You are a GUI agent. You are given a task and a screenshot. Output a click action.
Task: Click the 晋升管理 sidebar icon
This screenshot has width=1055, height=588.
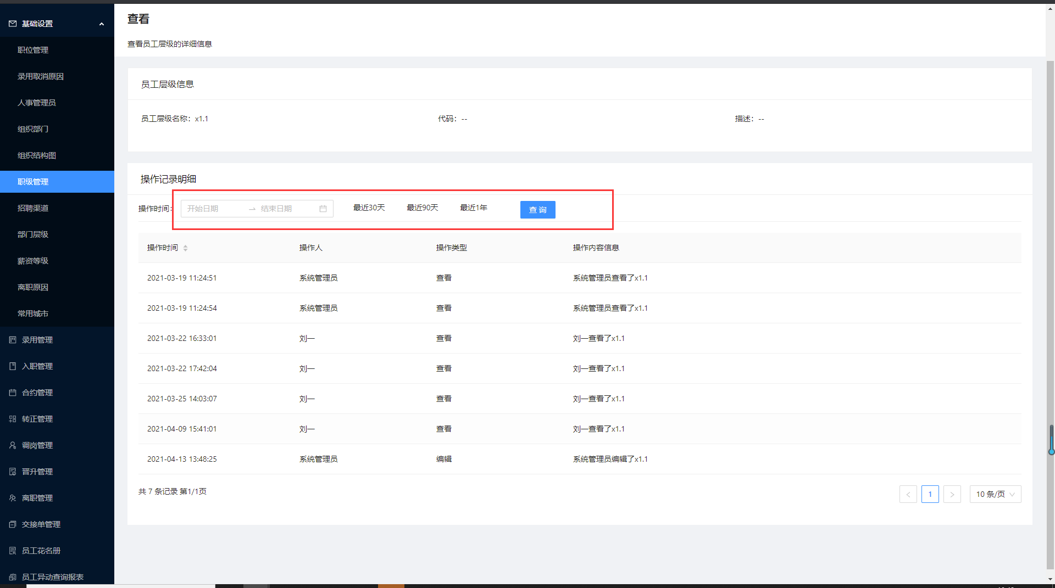[13, 472]
